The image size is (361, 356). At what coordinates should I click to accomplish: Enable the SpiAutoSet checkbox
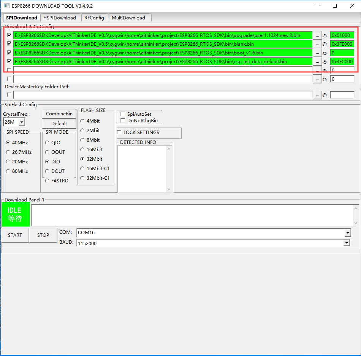(x=123, y=114)
